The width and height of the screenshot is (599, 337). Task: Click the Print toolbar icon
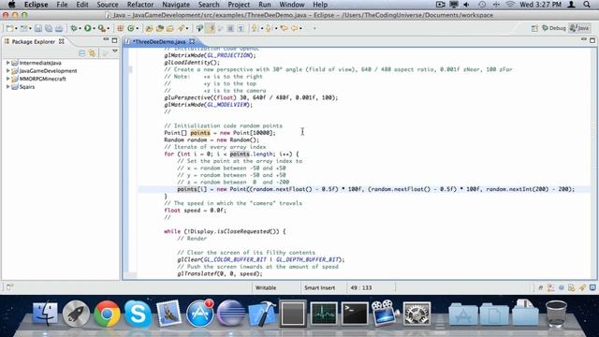tap(59, 28)
